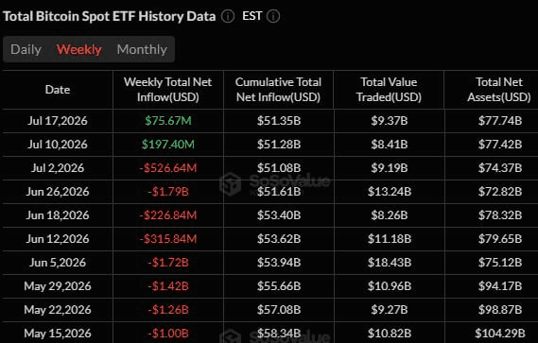538x343 pixels.
Task: Click the Weekly Total Net Inflow header
Action: (x=167, y=90)
